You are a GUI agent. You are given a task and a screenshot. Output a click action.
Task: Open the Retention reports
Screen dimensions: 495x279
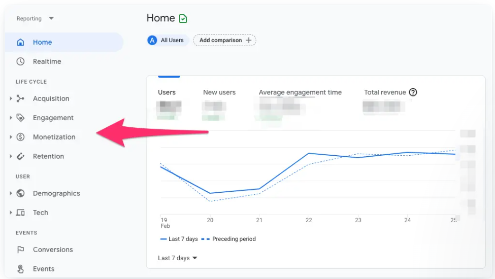(48, 156)
